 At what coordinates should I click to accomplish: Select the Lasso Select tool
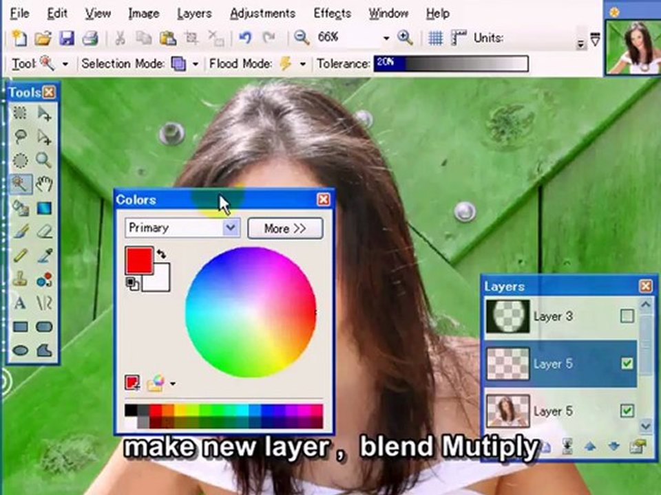point(20,136)
